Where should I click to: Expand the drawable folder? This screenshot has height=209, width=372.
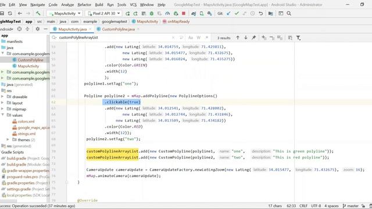[x=2, y=97]
